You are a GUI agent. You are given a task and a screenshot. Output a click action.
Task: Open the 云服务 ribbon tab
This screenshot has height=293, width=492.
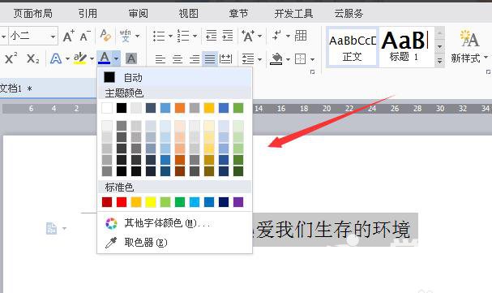[349, 14]
